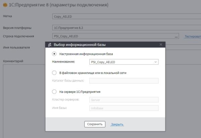Click the Имя пользователя label

tap(16, 47)
